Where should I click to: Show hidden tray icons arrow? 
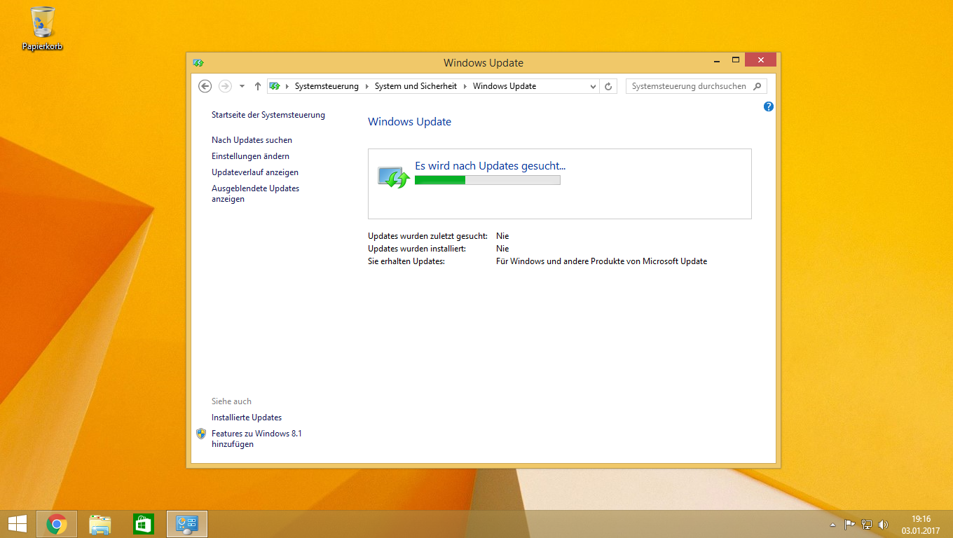coord(832,525)
